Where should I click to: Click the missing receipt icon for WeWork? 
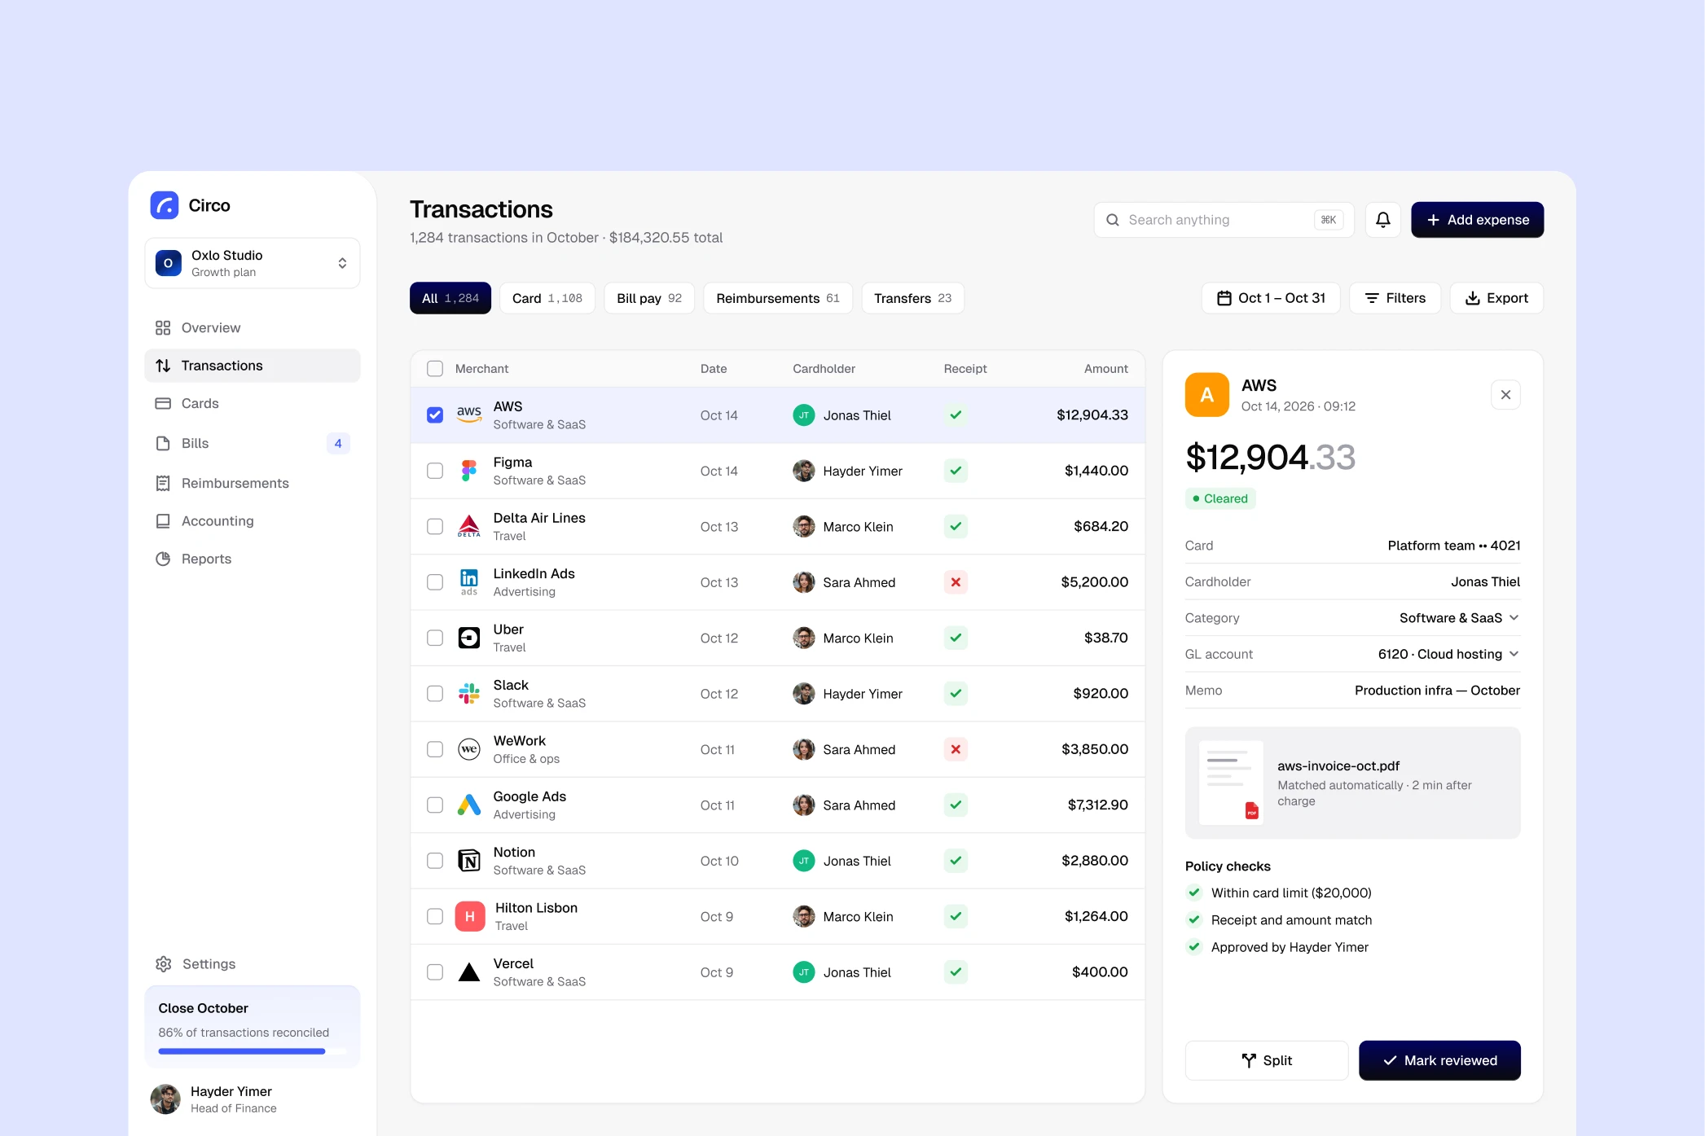click(956, 749)
